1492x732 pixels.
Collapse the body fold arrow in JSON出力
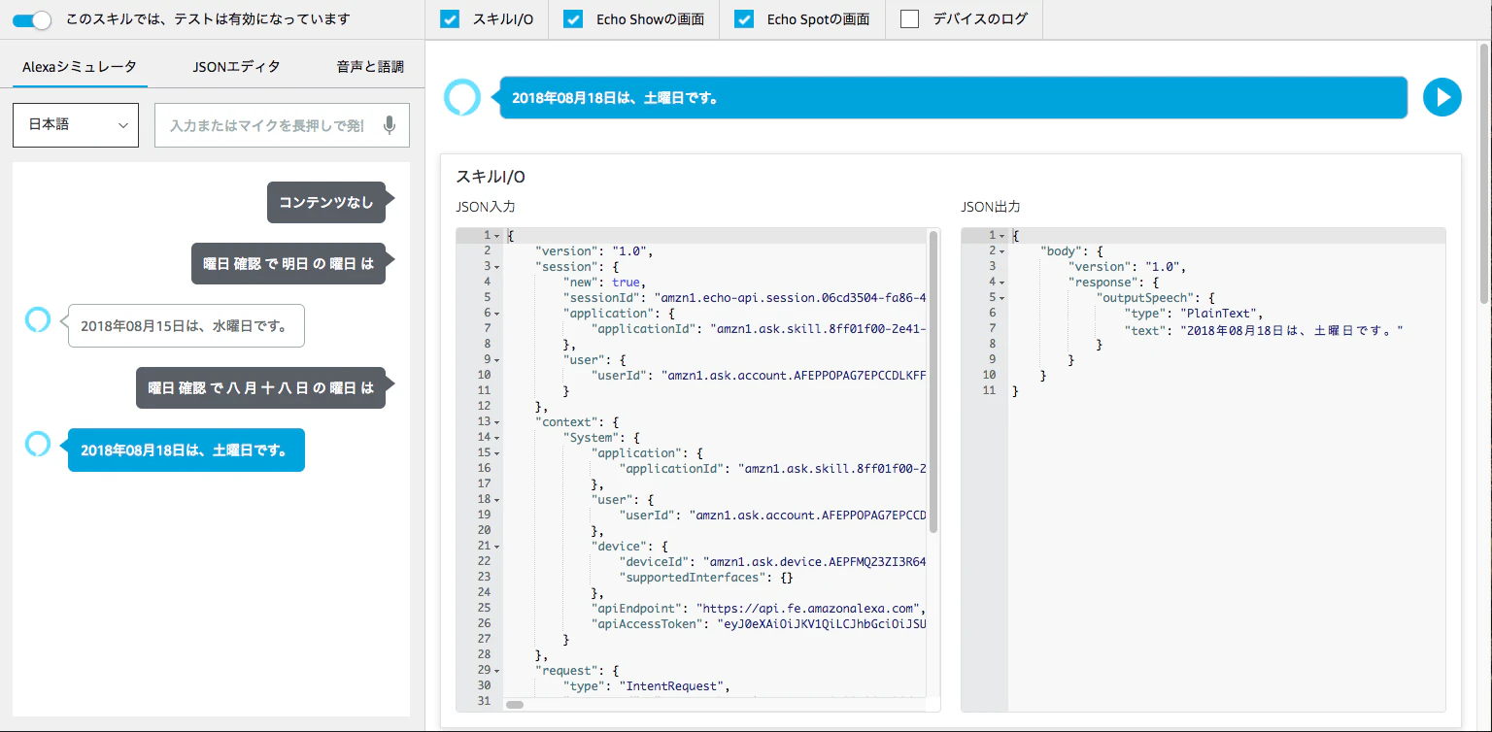pyautogui.click(x=1001, y=251)
